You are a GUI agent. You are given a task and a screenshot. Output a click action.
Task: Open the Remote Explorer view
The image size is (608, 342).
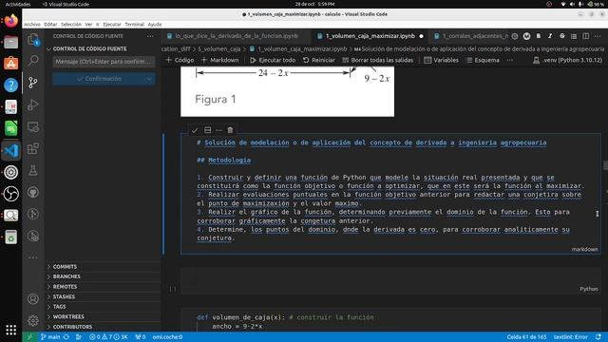point(33,126)
